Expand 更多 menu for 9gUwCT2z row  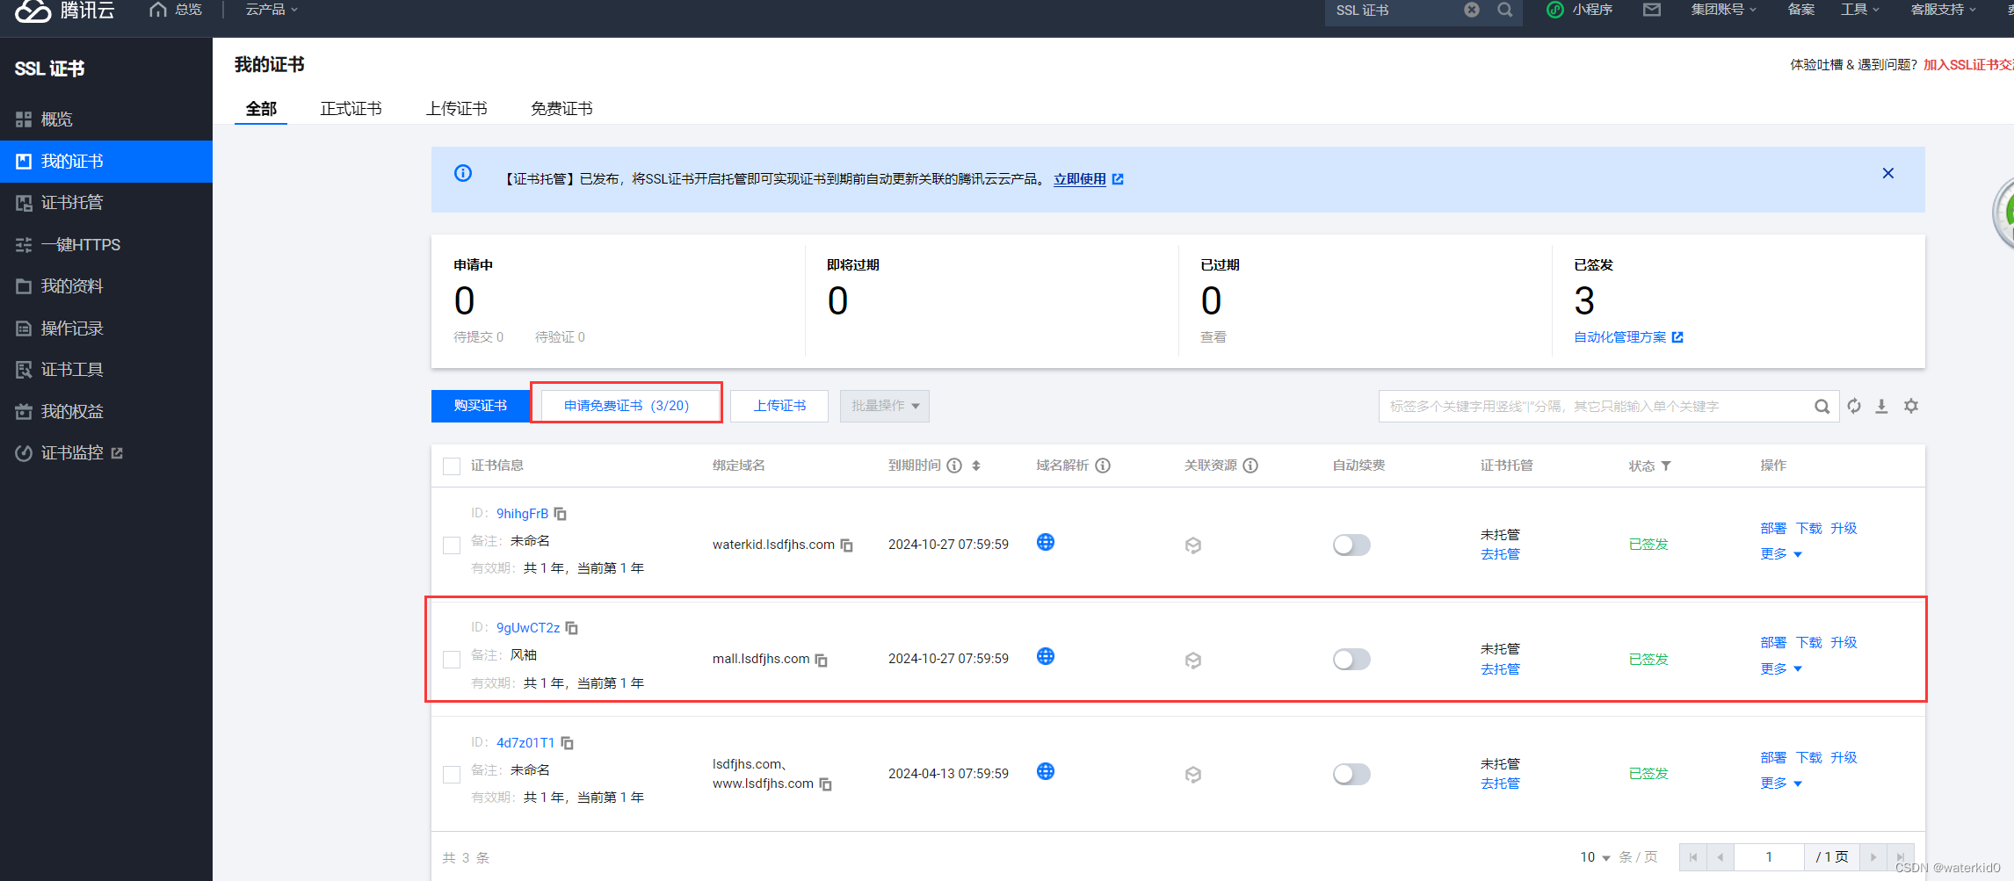[1781, 669]
